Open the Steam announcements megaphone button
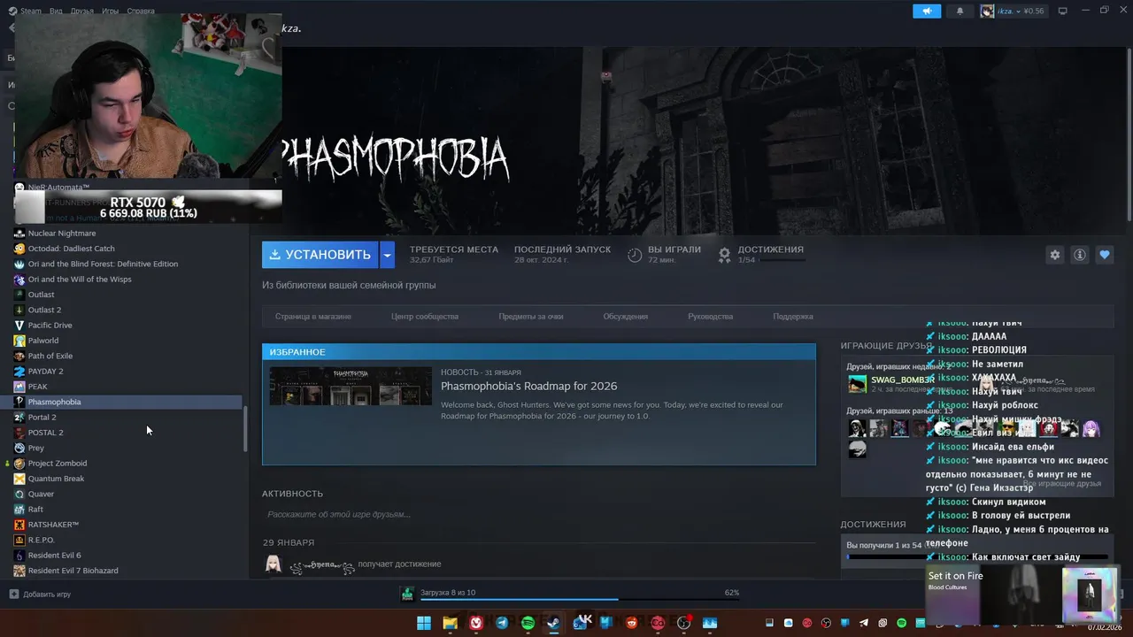 [x=927, y=12]
